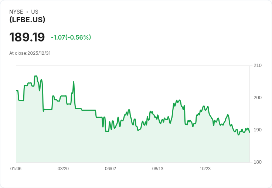The image size is (272, 188).
Task: Click the 190 y-axis label
Action: [x=258, y=130]
